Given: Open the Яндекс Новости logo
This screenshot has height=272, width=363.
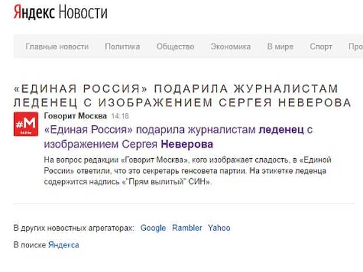Looking at the screenshot, I should 61,12.
